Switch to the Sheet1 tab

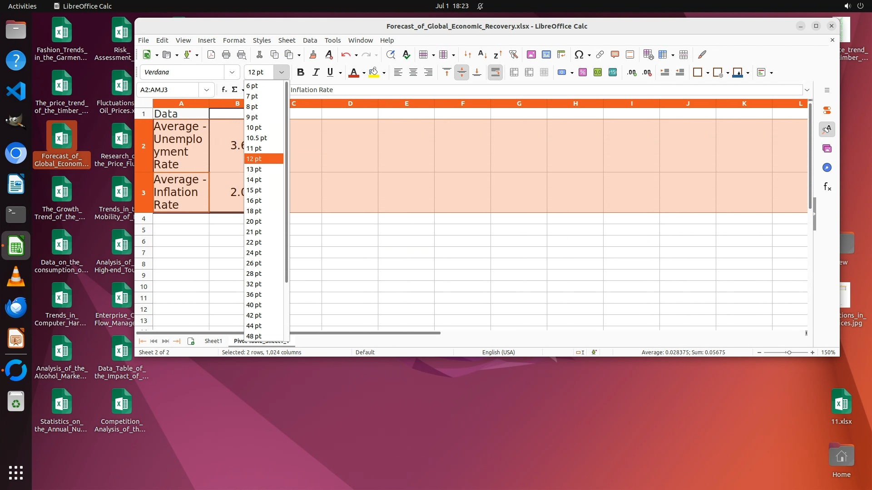click(x=213, y=341)
